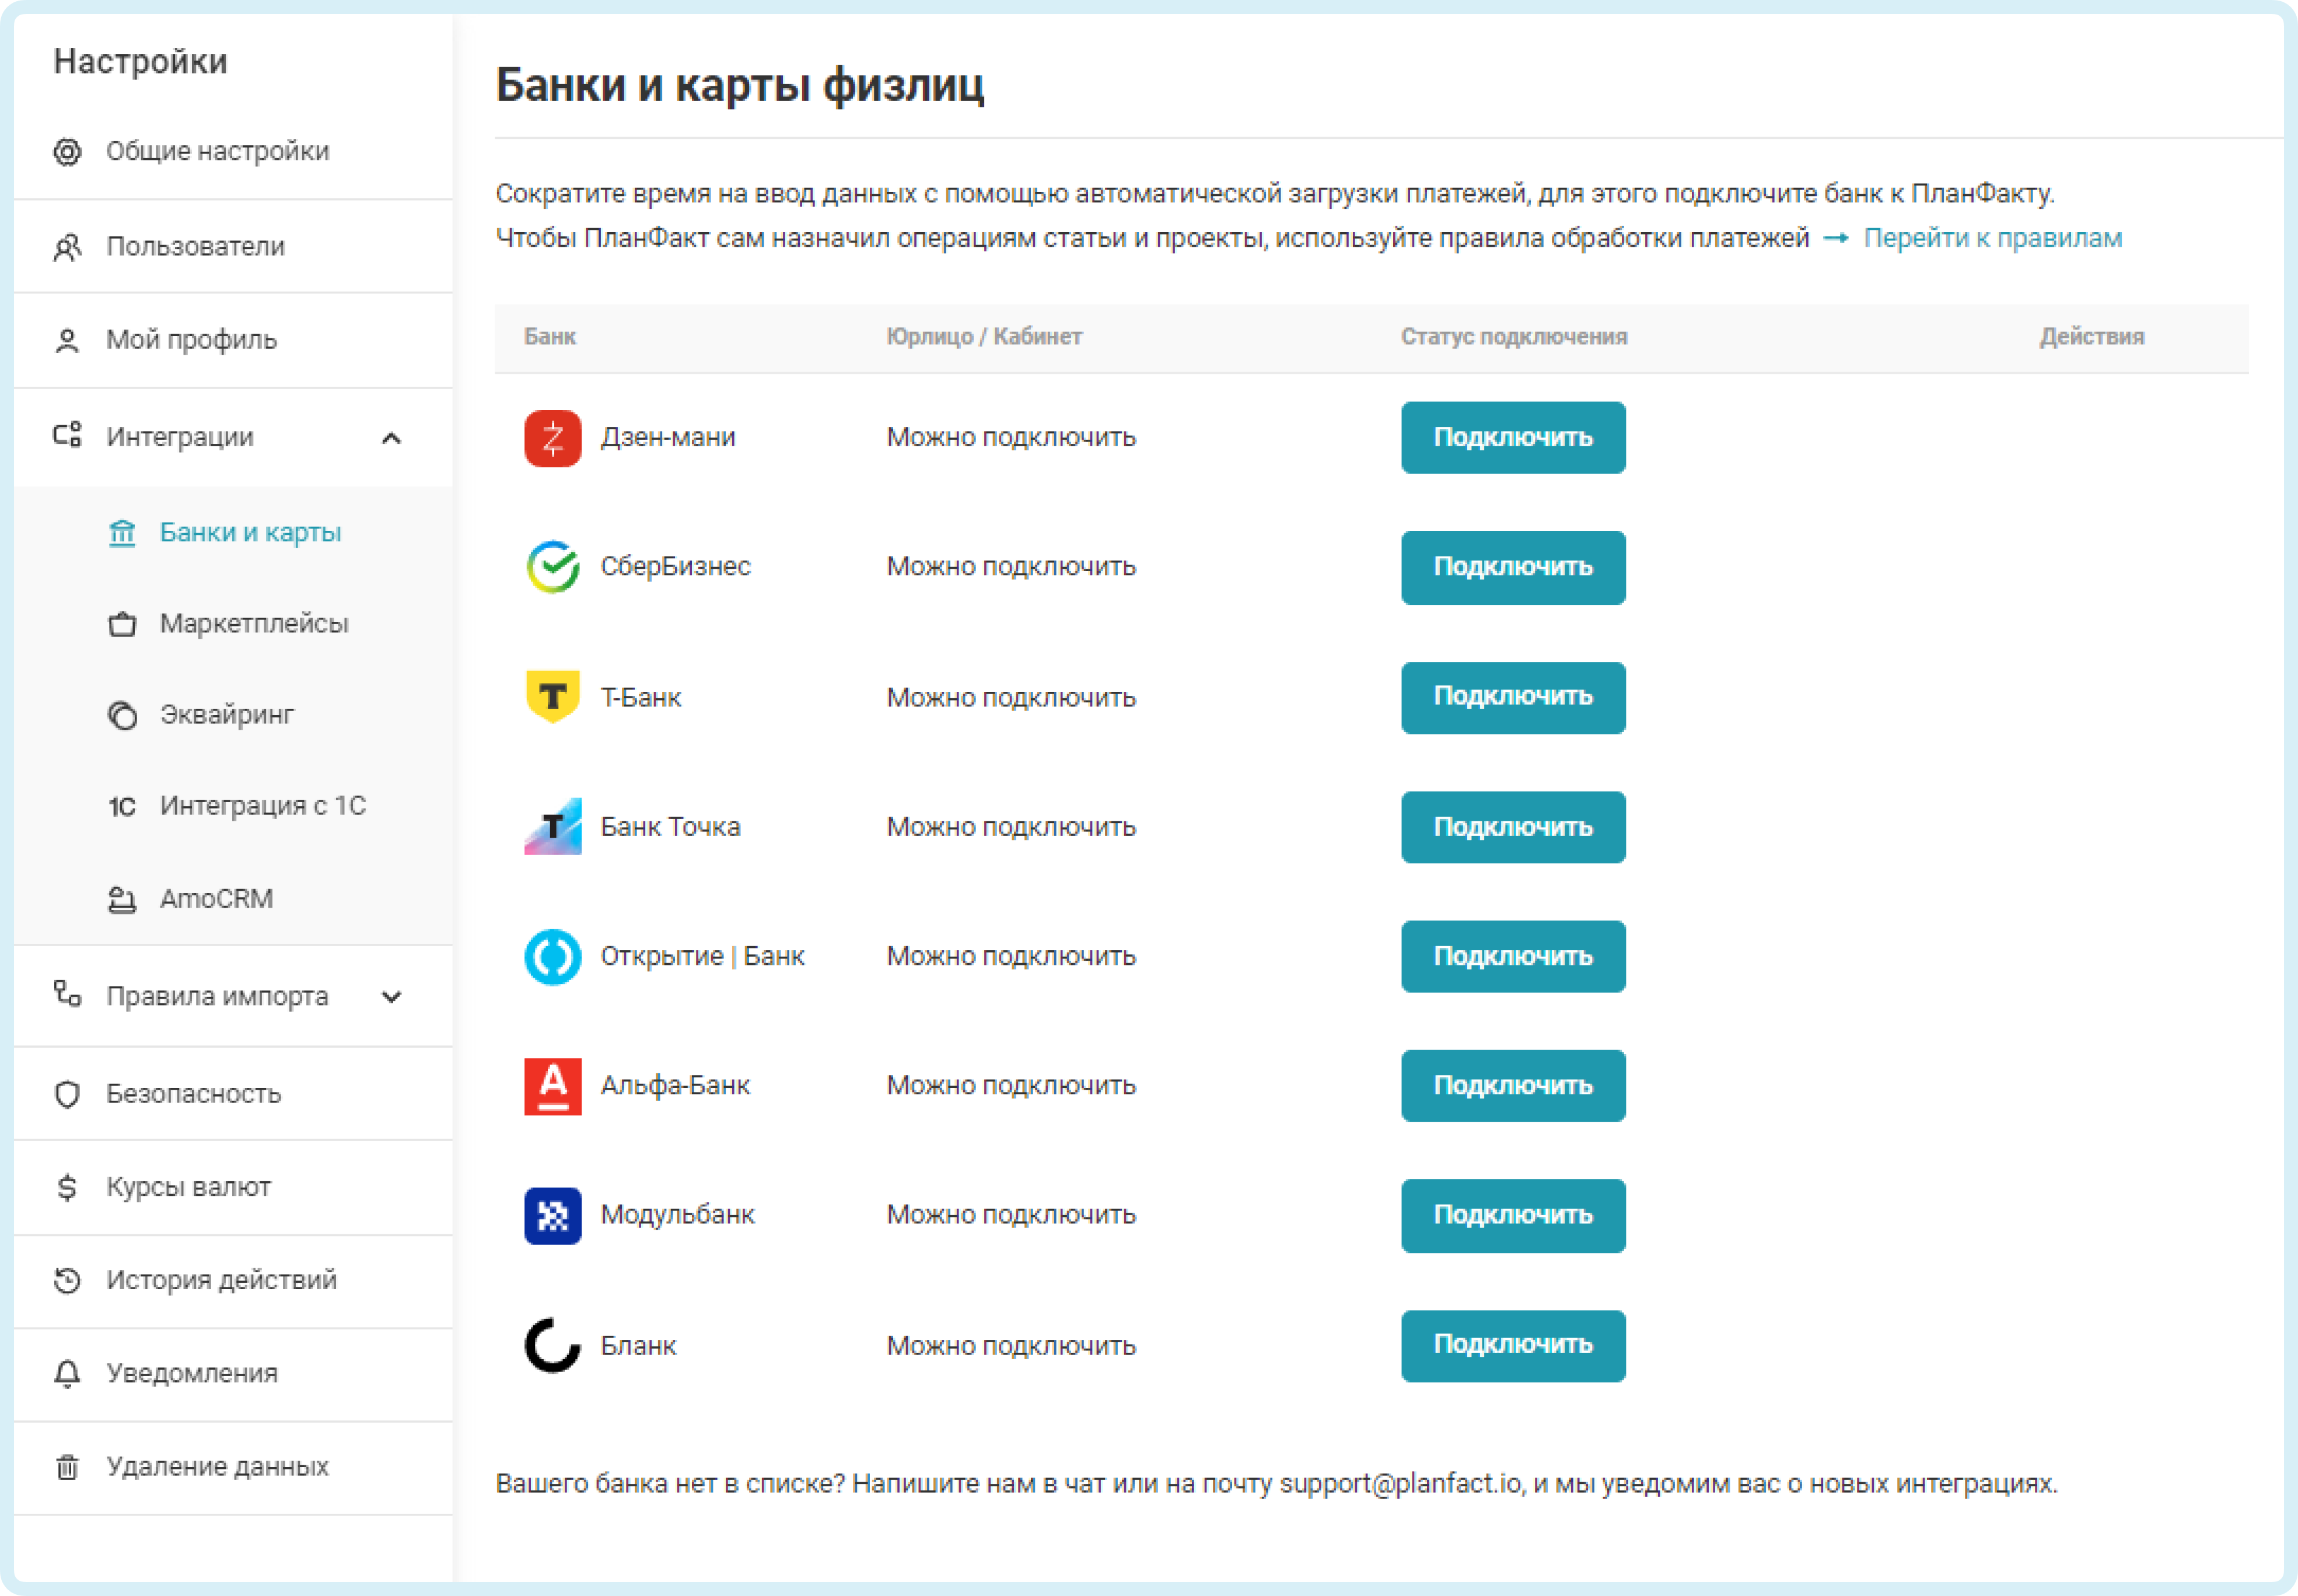Click Можно подключить in Бланк row

(1011, 1346)
